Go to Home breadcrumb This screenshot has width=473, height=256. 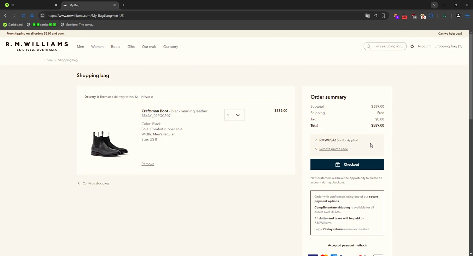point(49,60)
